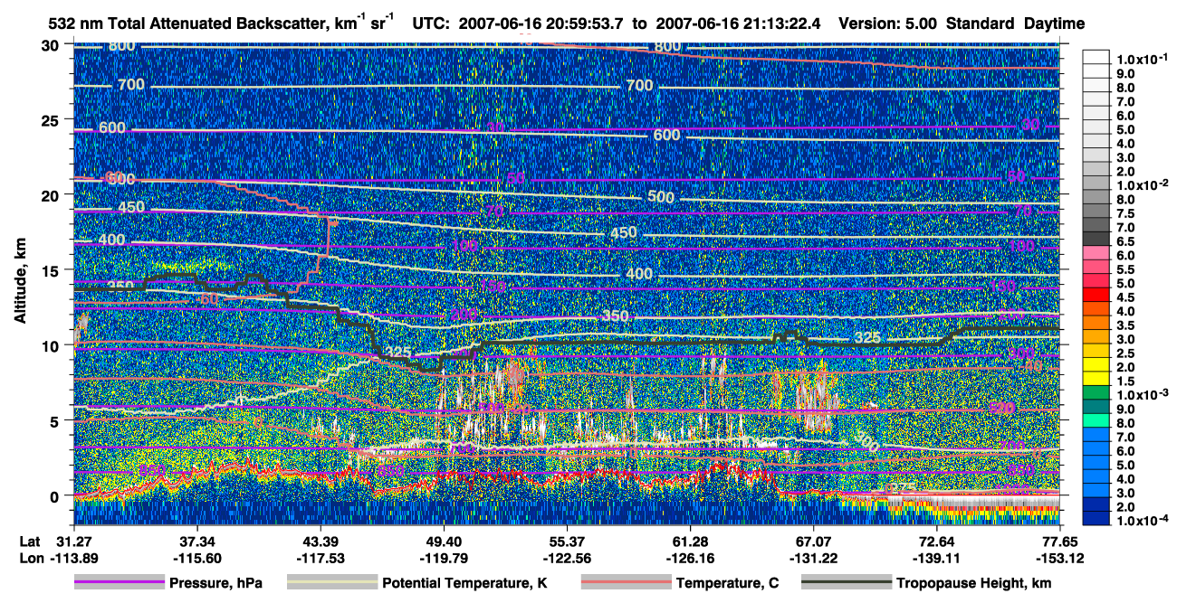
Task: Click the longitude value -117.53
Action: pos(320,558)
